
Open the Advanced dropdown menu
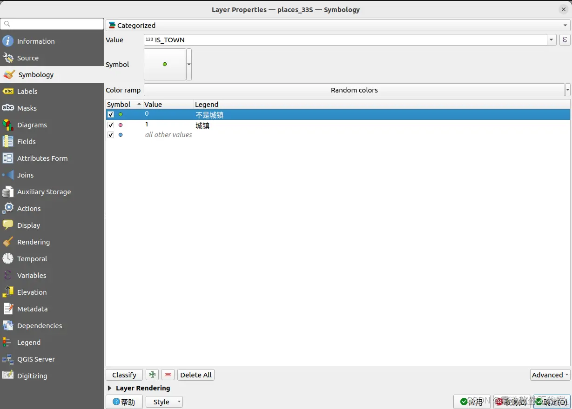[550, 375]
